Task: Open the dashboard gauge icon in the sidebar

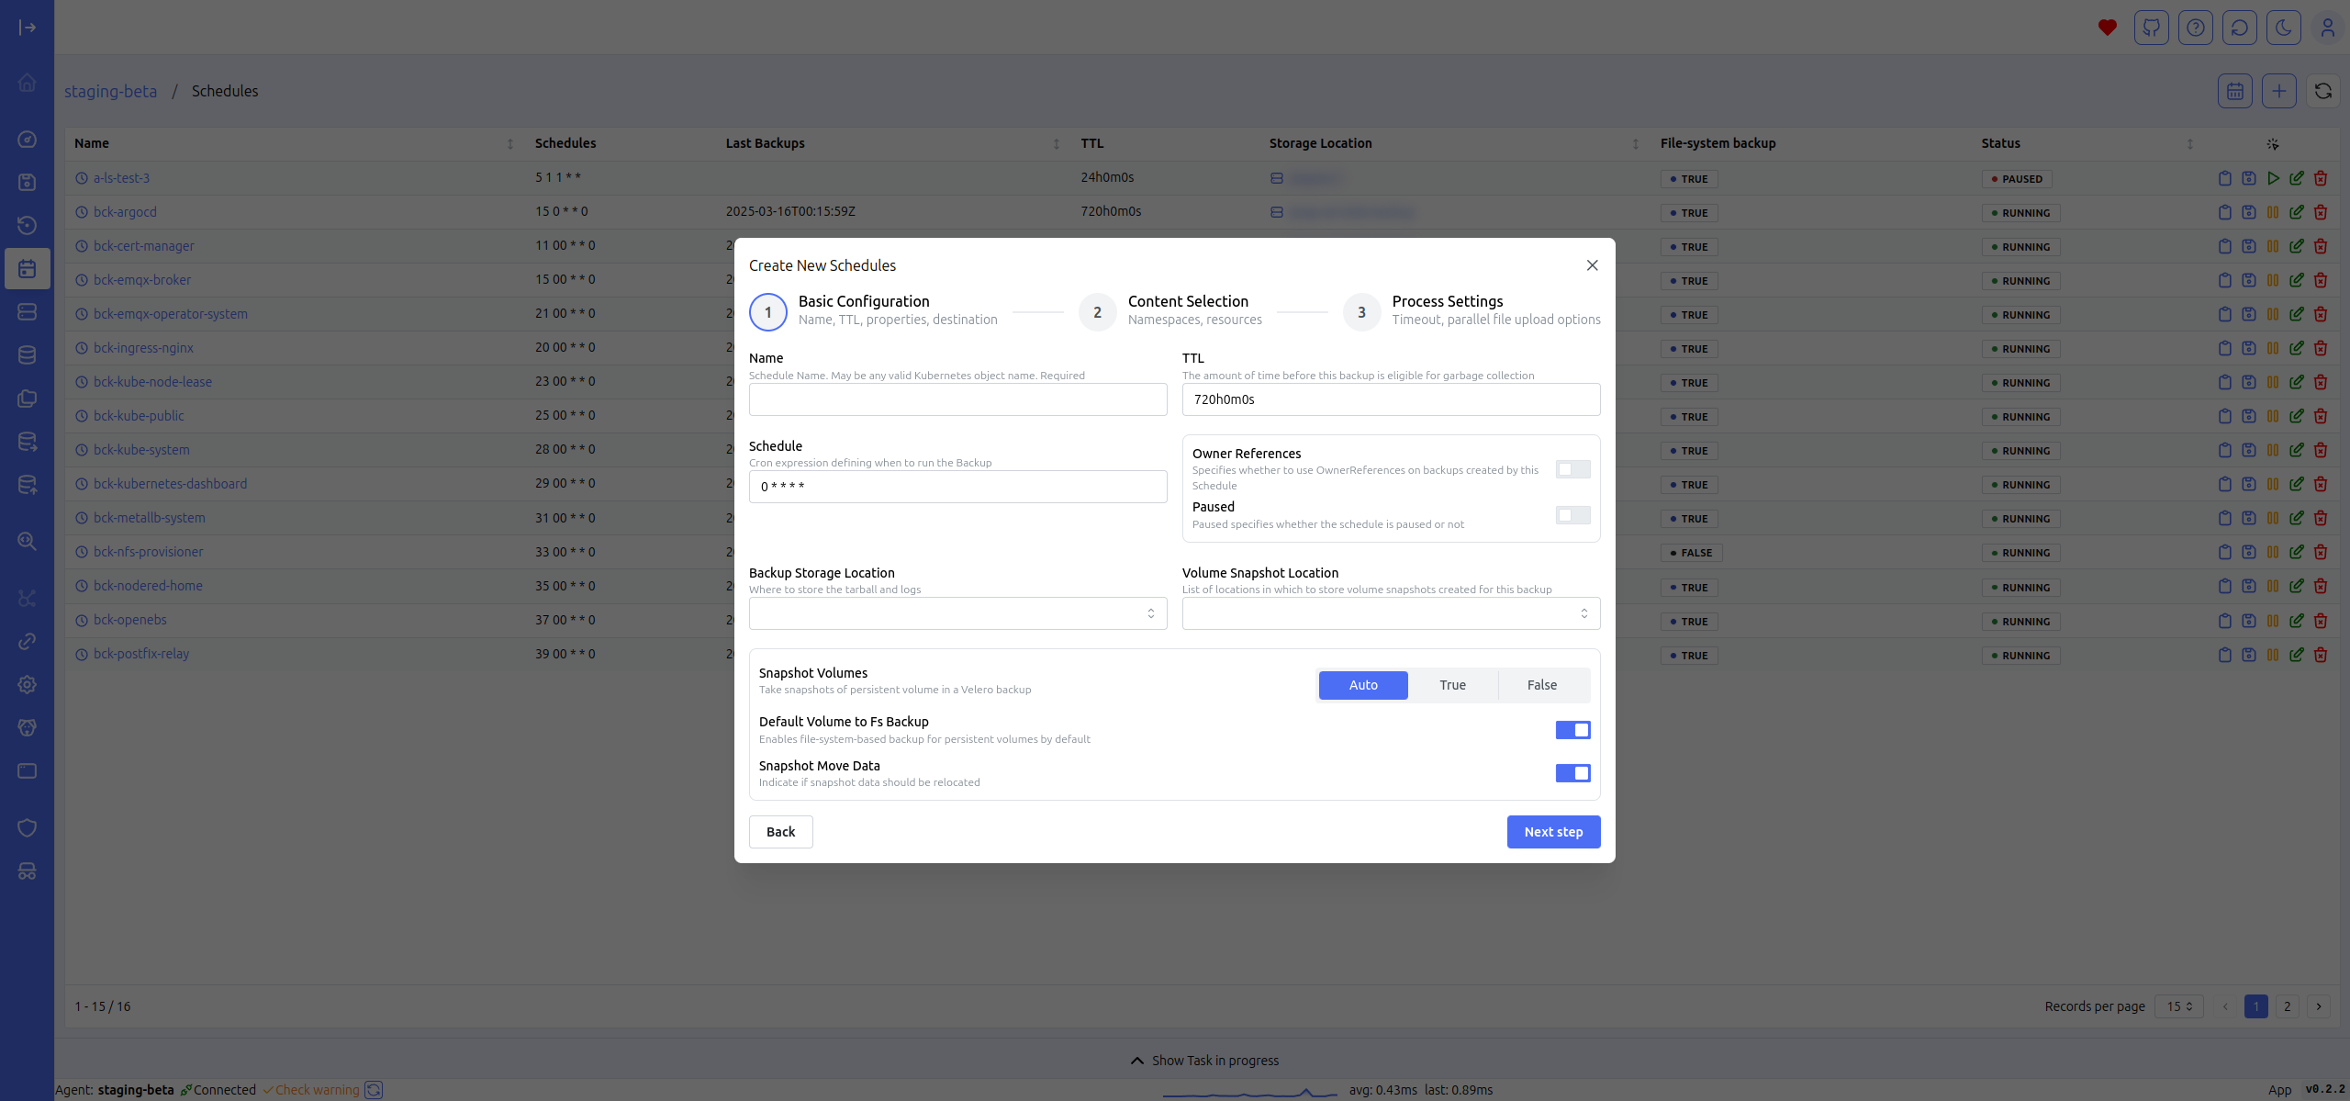Action: (28, 140)
